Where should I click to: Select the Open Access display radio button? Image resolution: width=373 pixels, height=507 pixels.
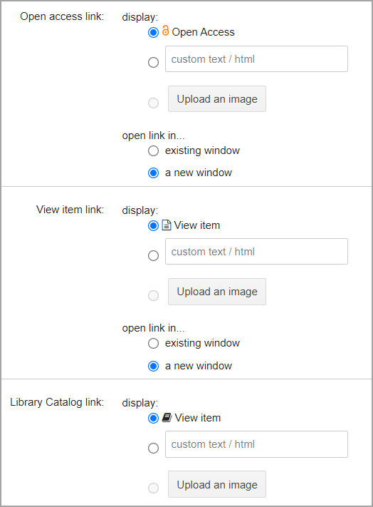click(153, 32)
